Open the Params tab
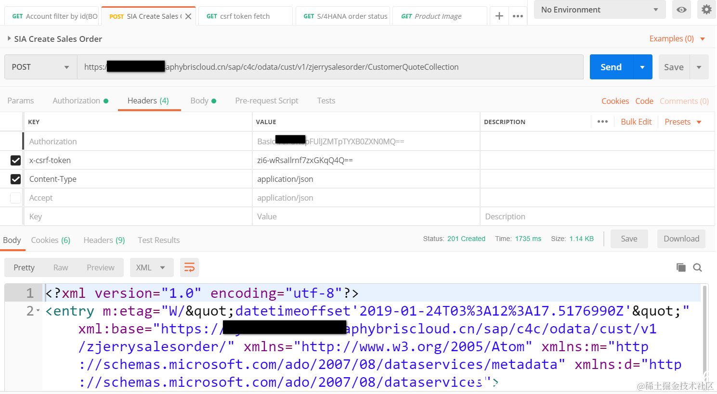 [21, 101]
